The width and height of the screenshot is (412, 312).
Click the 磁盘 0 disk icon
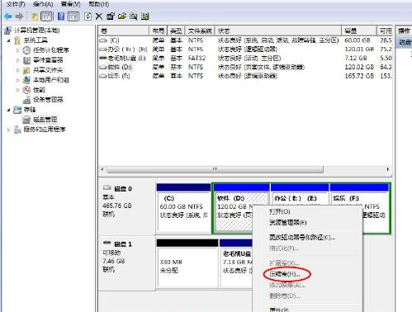coord(107,188)
